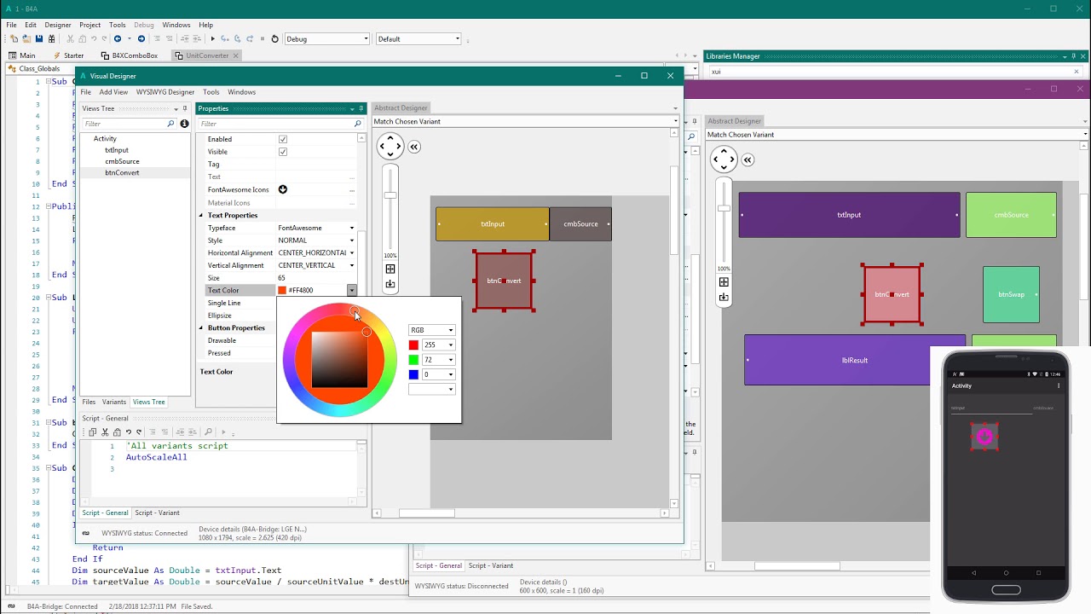Click the New project icon in main toolbar
Image resolution: width=1091 pixels, height=614 pixels.
[x=14, y=39]
